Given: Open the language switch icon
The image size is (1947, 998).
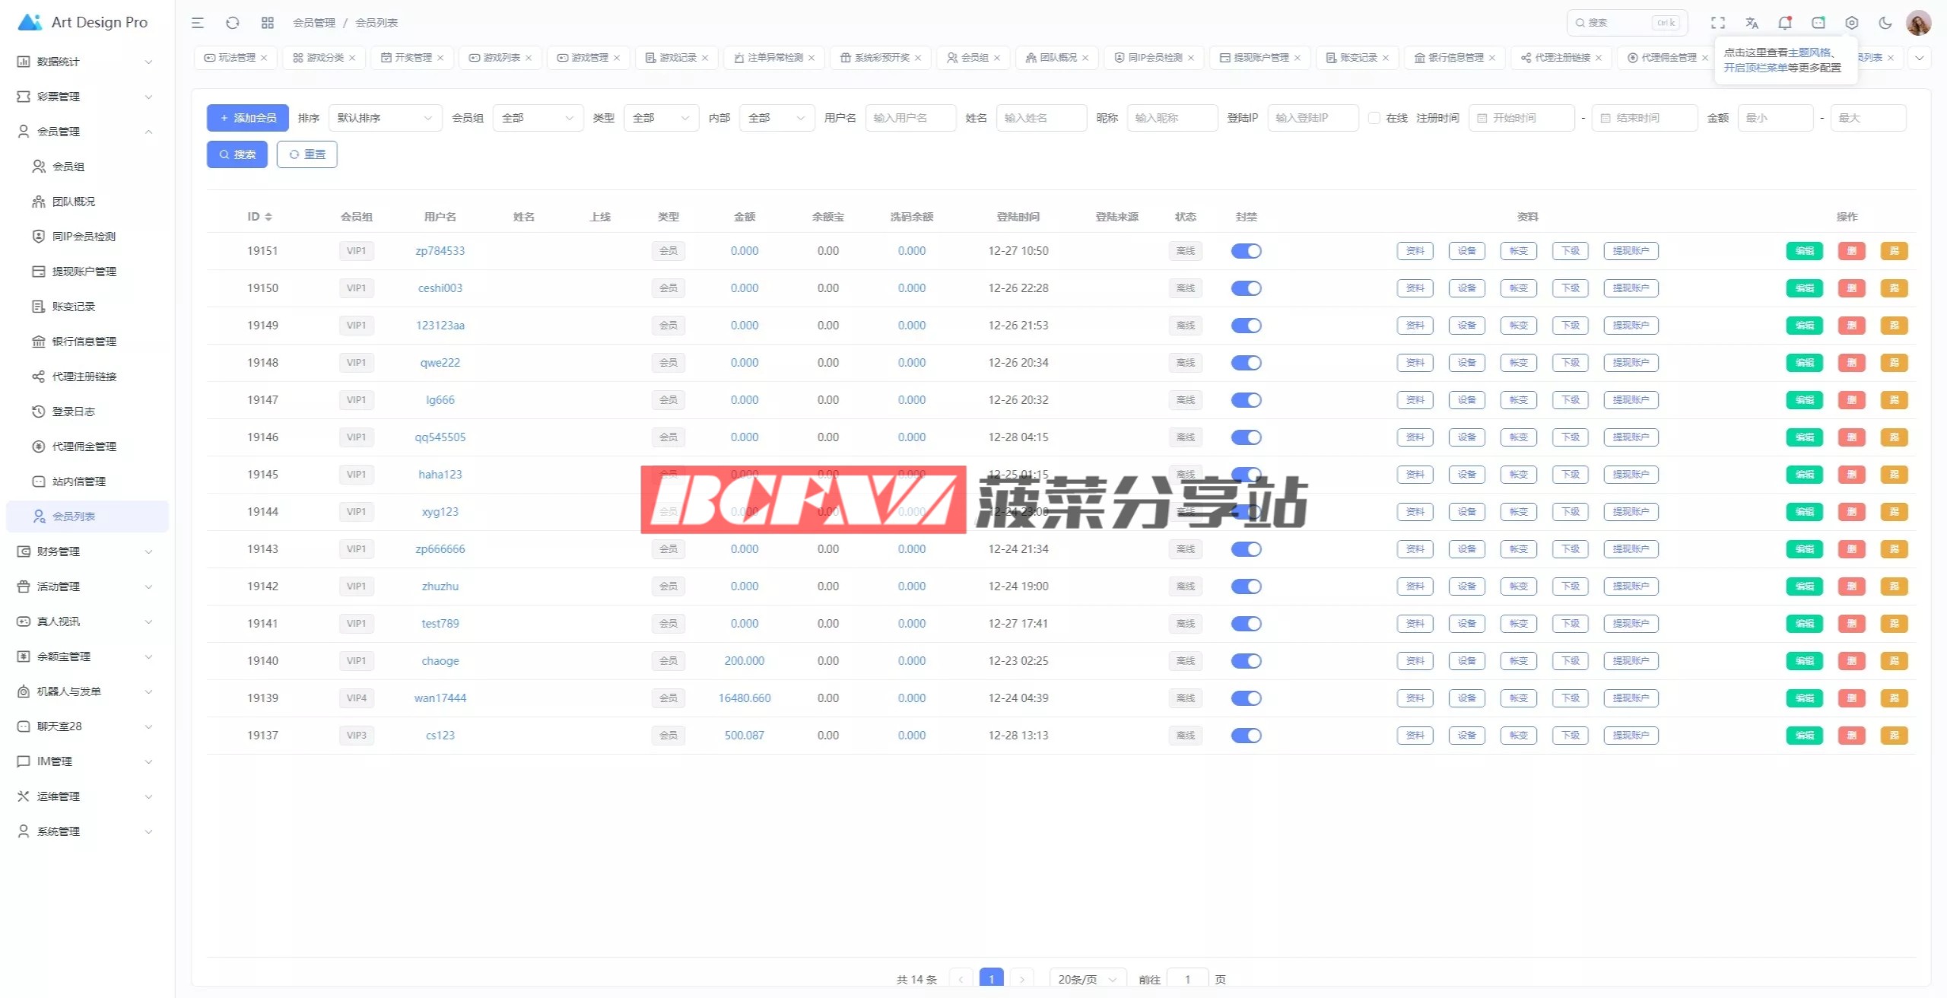Looking at the screenshot, I should tap(1752, 23).
